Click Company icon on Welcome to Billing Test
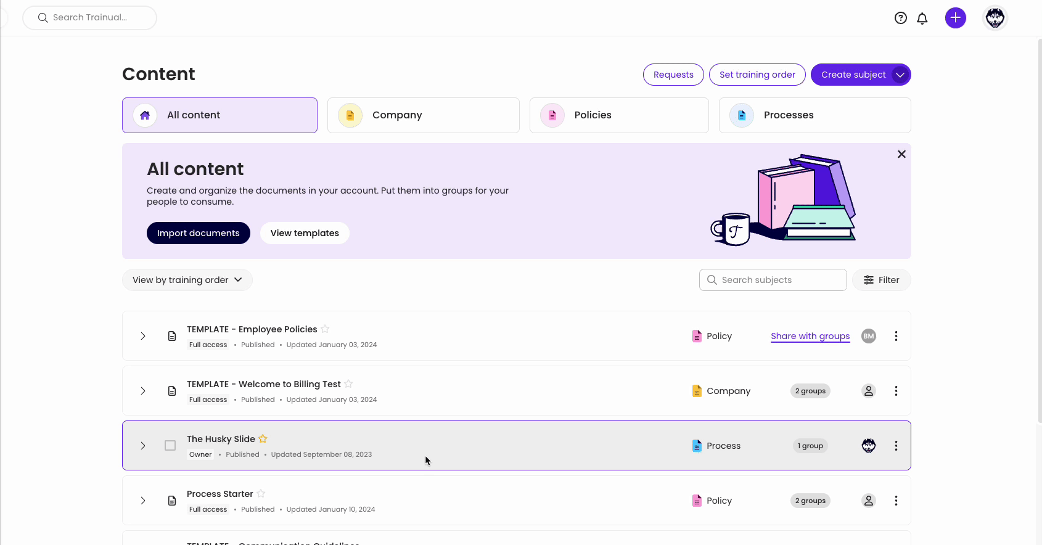The image size is (1042, 545). click(x=697, y=391)
